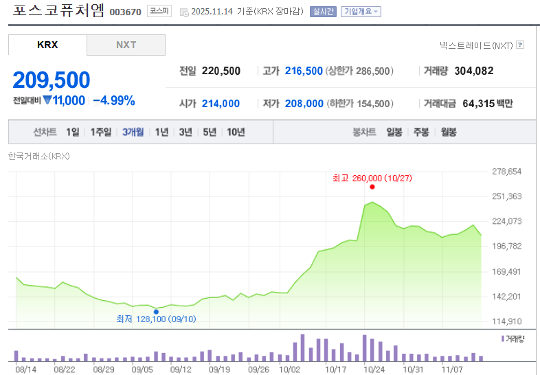Click the trading value 64,315 백만
540x375 pixels.
[488, 103]
